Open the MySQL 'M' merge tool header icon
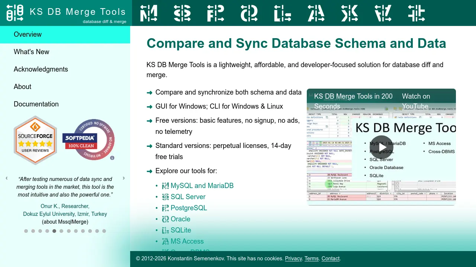This screenshot has width=476, height=267. (149, 13)
